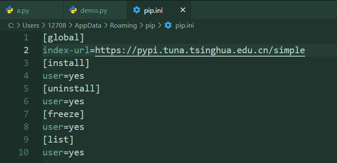This screenshot has height=163, width=337.
Task: Select the pip.ini tab label
Action: [x=153, y=11]
